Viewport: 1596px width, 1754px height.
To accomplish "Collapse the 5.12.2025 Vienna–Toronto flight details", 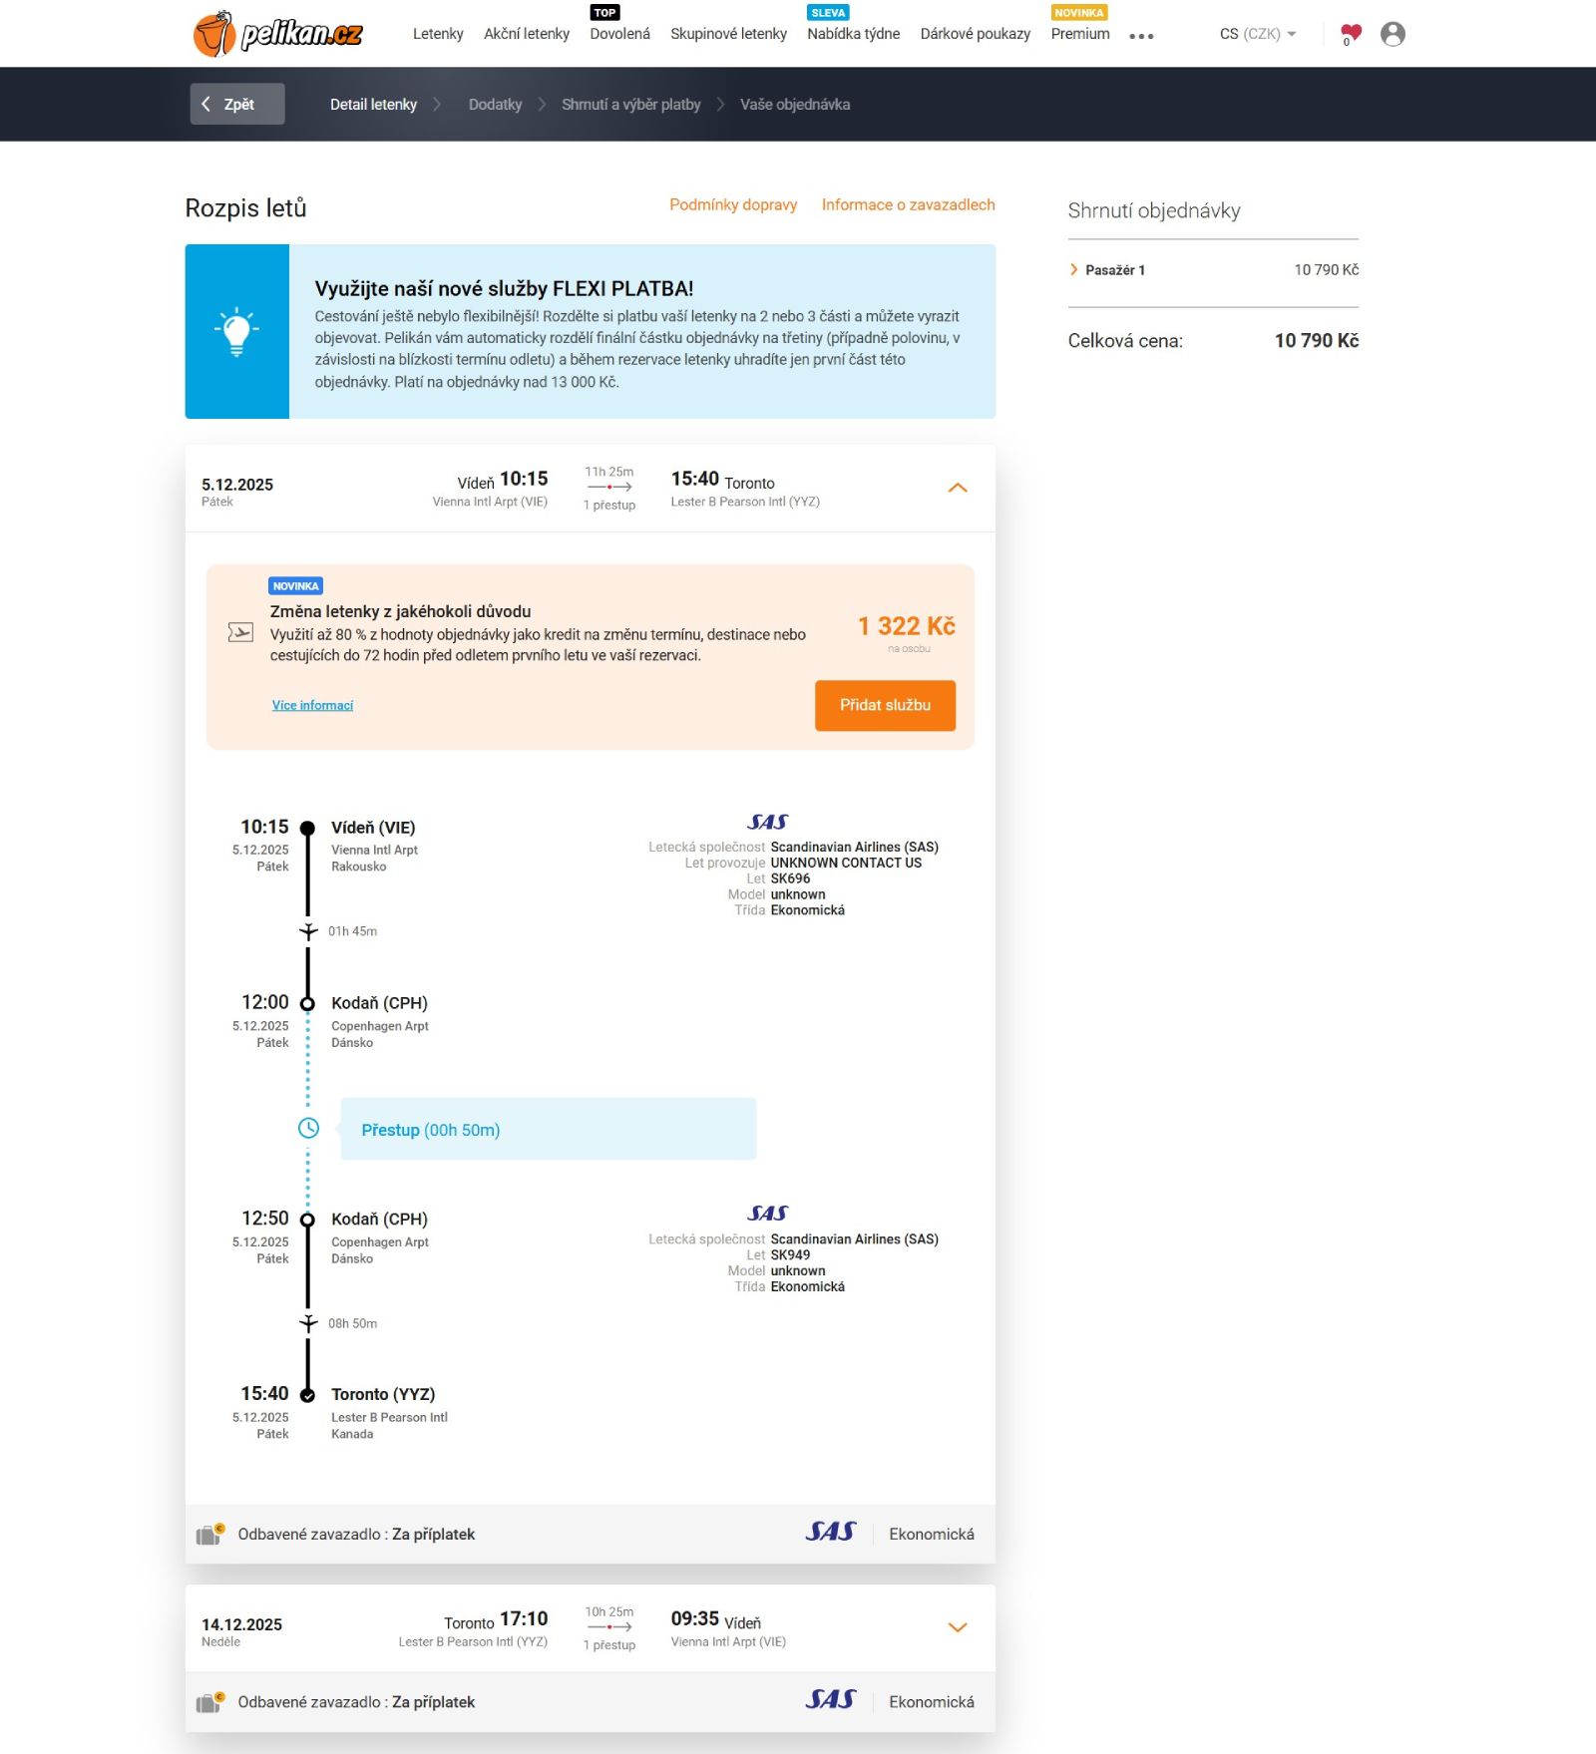I will coord(957,488).
